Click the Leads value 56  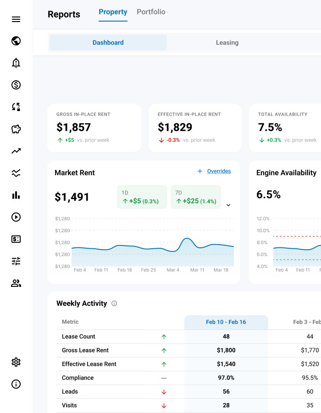[x=226, y=391]
